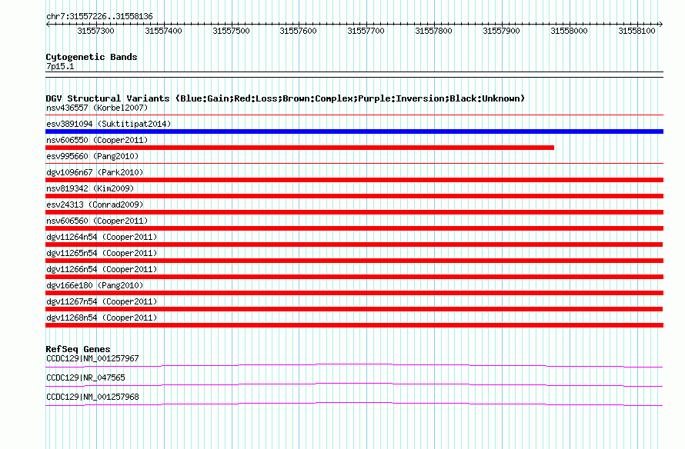Open the dgv166e180 (Pang2010) variant label
Viewport: 685px width, 449px height.
point(95,285)
